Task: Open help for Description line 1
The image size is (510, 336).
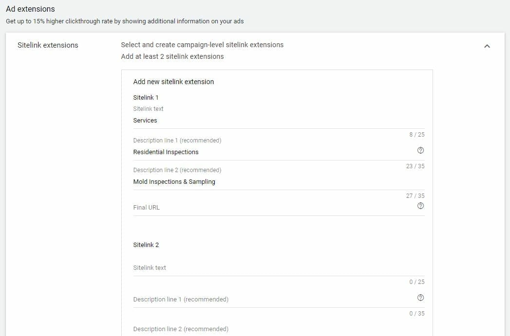Action: pos(420,151)
